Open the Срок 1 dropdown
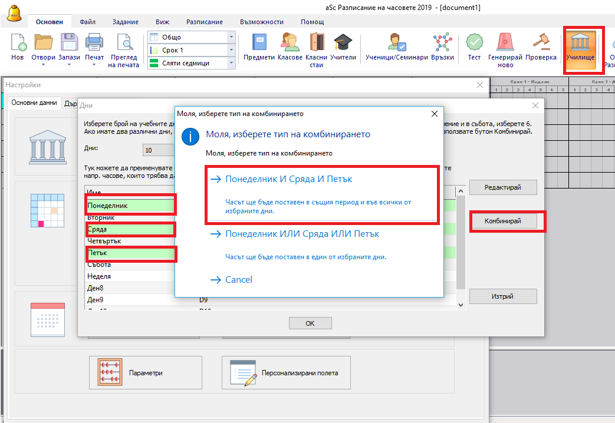 click(x=231, y=50)
